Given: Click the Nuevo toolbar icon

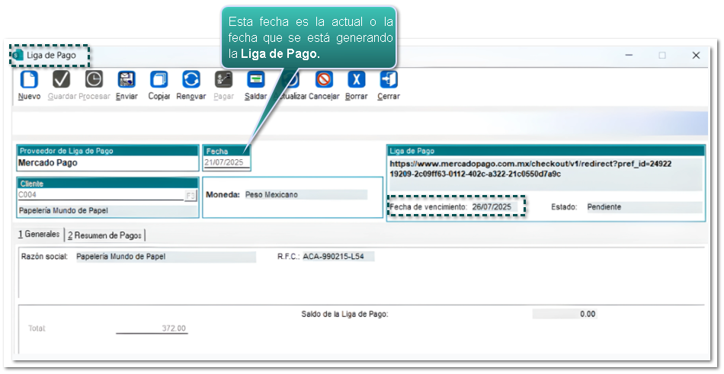Looking at the screenshot, I should 29,79.
